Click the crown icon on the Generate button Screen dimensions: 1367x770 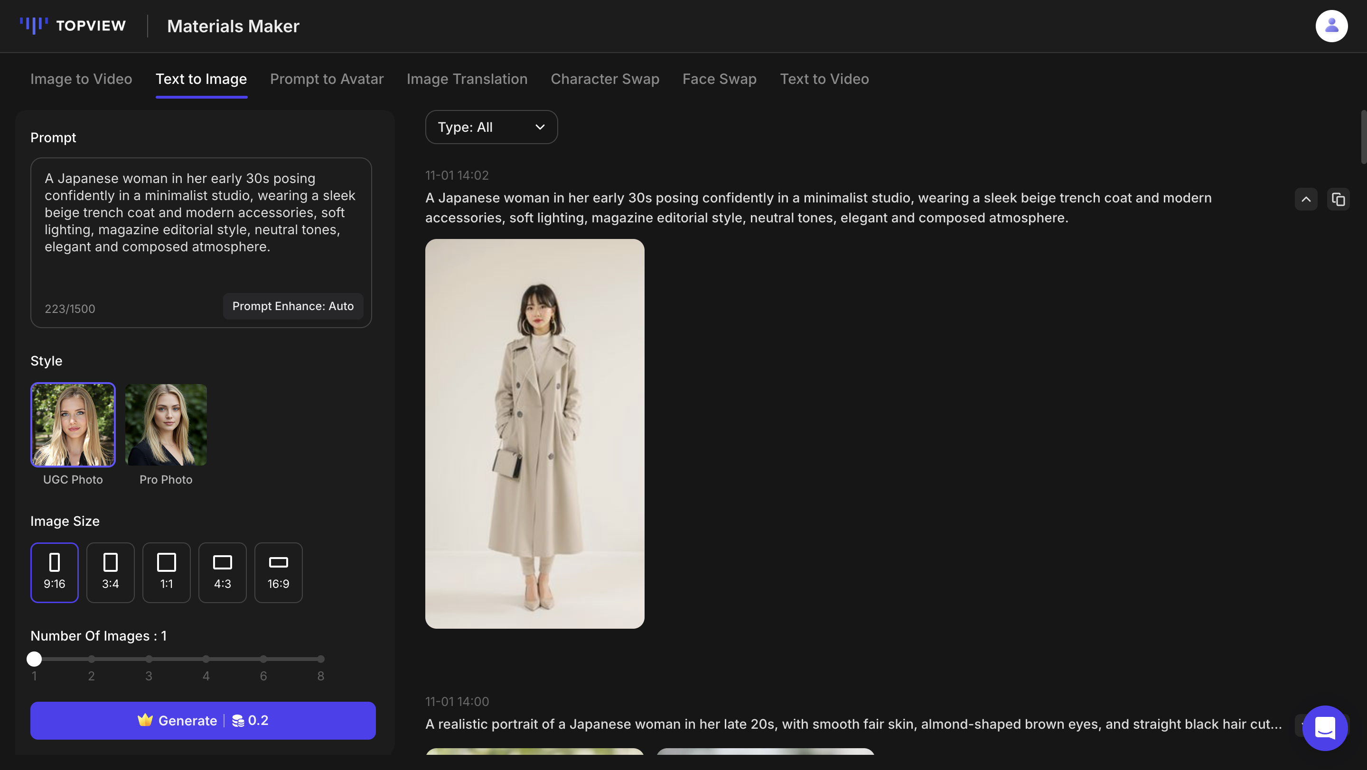coord(144,720)
